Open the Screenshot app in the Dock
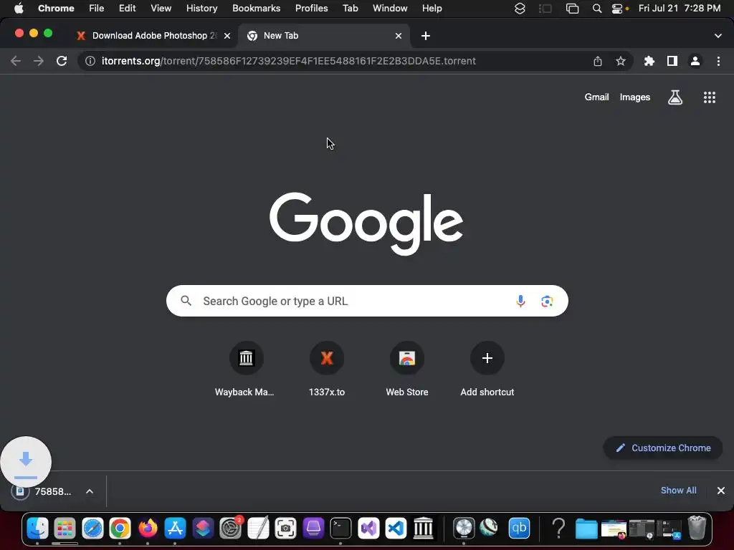The image size is (734, 550). pyautogui.click(x=285, y=529)
